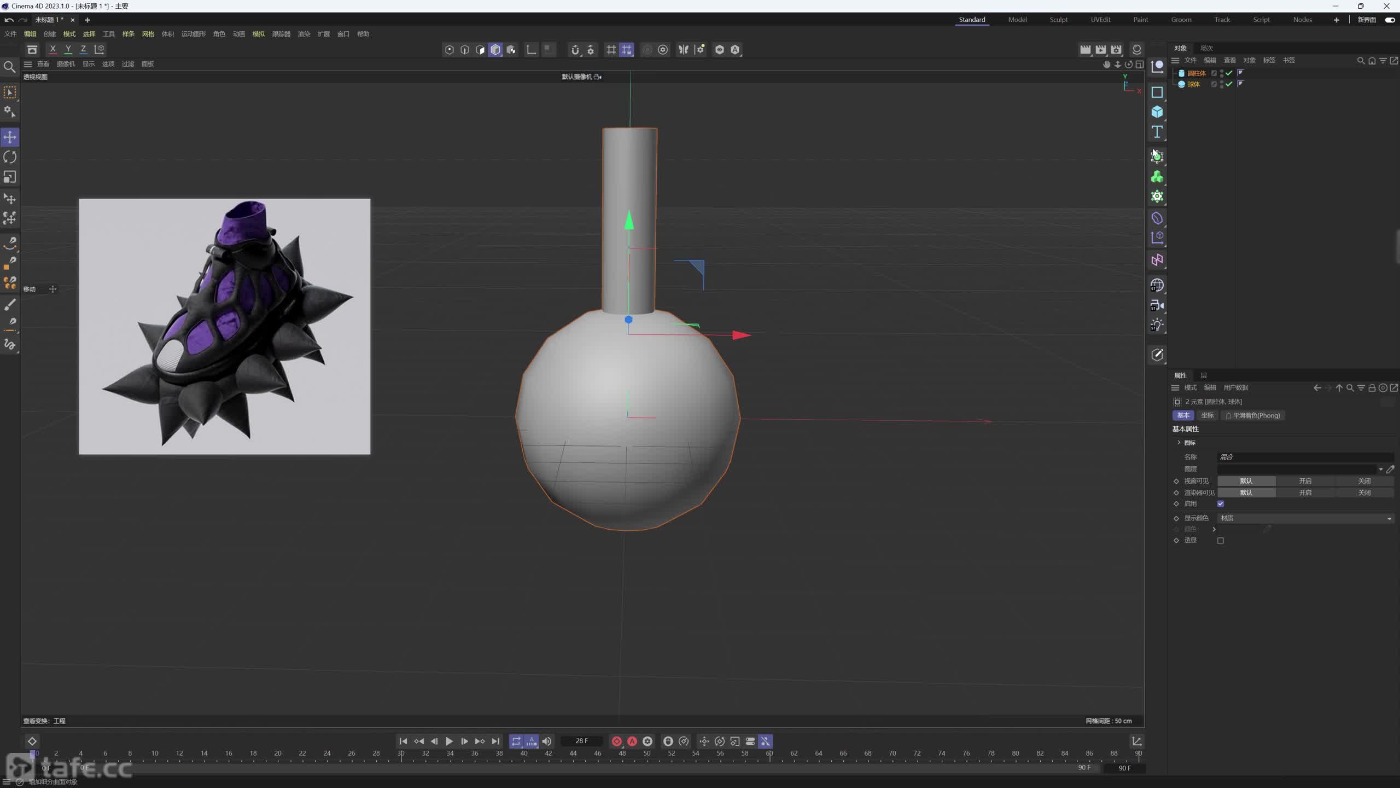Play the animation forward
The width and height of the screenshot is (1400, 788).
pos(449,741)
